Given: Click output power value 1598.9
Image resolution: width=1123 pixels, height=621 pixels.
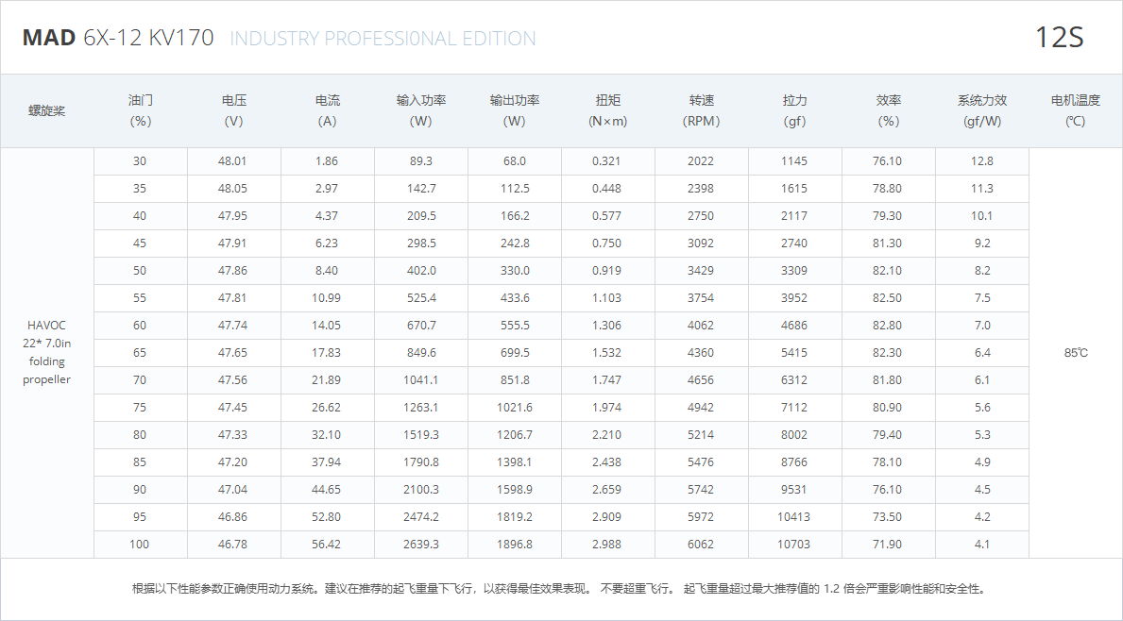Looking at the screenshot, I should [x=515, y=490].
